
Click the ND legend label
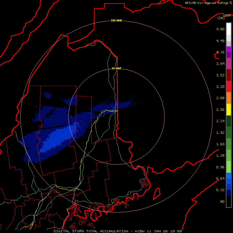(222, 202)
